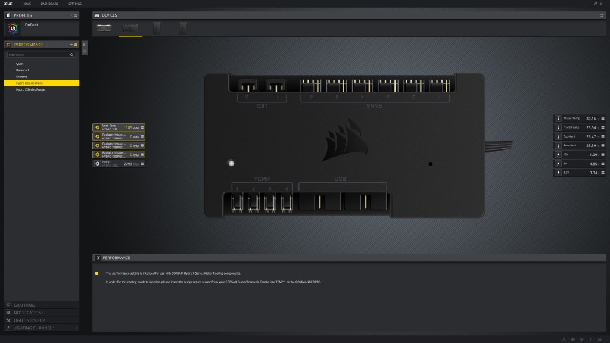Click the 12V lightning bolt icon

pos(558,154)
